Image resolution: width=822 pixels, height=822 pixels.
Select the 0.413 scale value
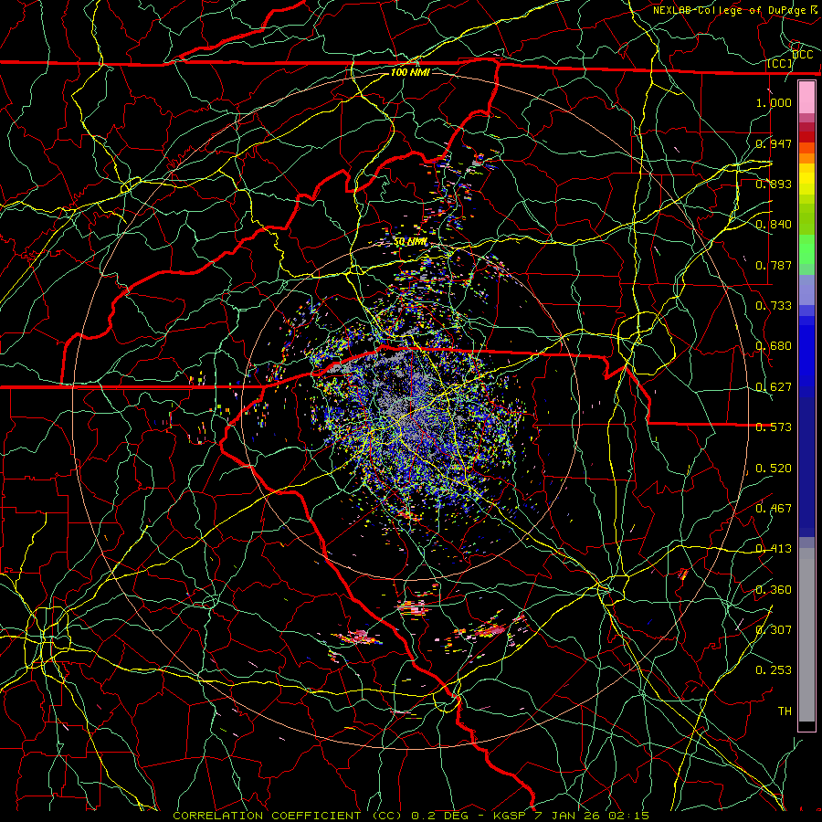pos(774,549)
